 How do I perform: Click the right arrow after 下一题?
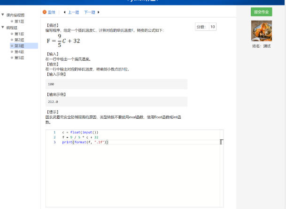(x=99, y=12)
